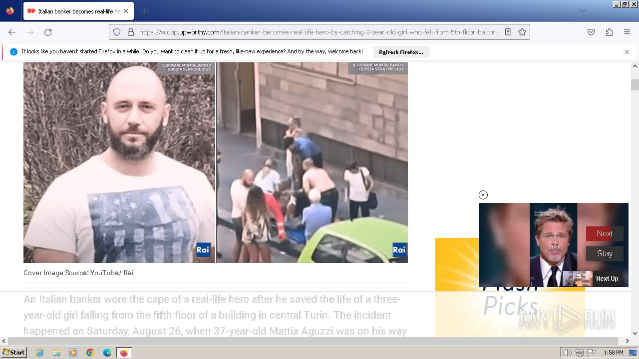Open tracking protection shield info
639x359 pixels.
coord(117,32)
